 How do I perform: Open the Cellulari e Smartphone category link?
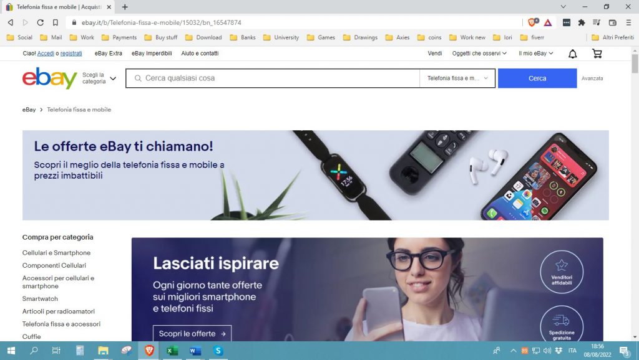57,253
